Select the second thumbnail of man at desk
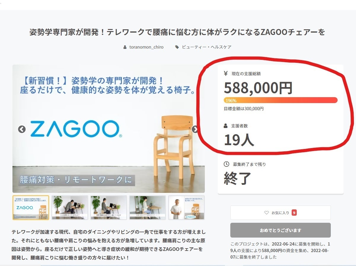This screenshot has height=266, width=356. [70, 208]
